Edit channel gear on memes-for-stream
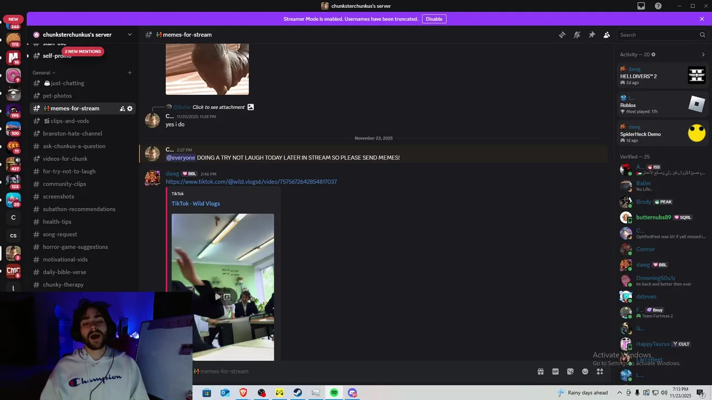The height and width of the screenshot is (400, 712). point(130,109)
